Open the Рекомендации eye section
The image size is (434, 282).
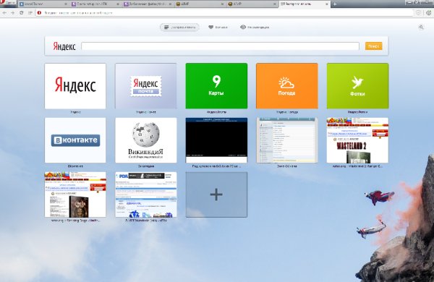coord(255,27)
